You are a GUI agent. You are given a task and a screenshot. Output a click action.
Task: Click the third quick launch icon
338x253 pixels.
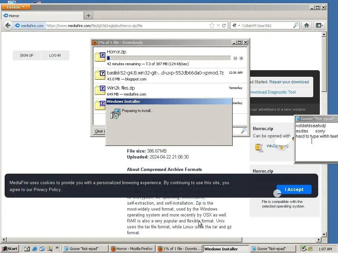coord(42,249)
